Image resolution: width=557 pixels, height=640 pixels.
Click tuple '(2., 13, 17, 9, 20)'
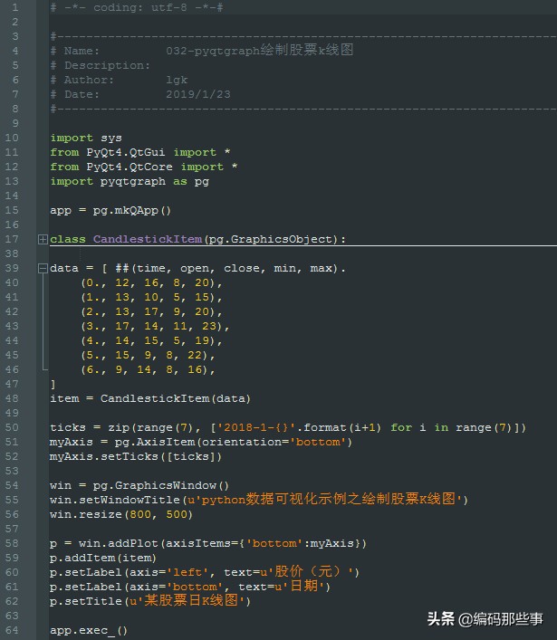(x=151, y=311)
